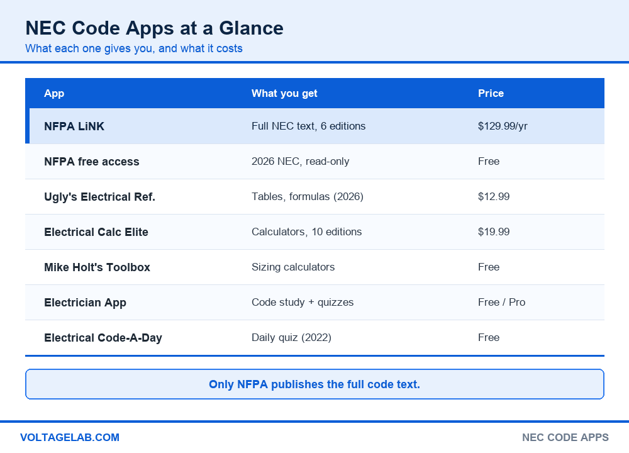Click 'Daily quiz (2022)' cell

point(291,338)
